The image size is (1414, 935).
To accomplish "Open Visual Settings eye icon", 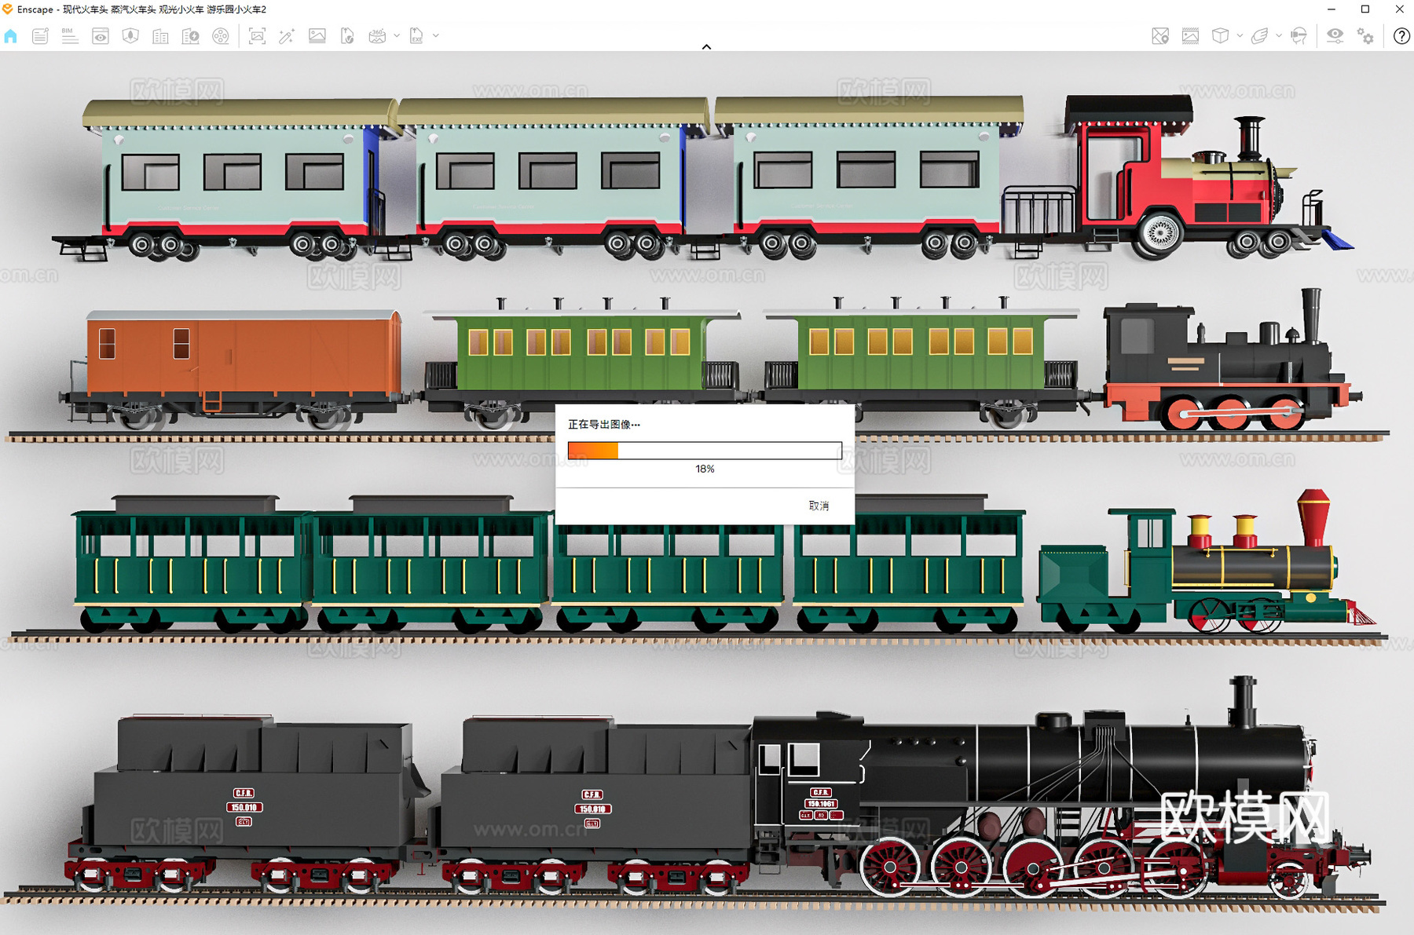I will point(1335,36).
